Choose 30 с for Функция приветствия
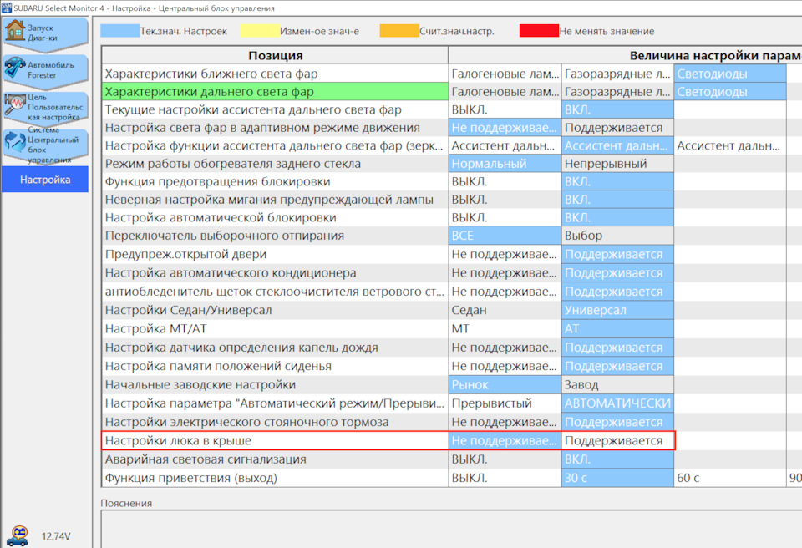802x548 pixels. pyautogui.click(x=617, y=478)
